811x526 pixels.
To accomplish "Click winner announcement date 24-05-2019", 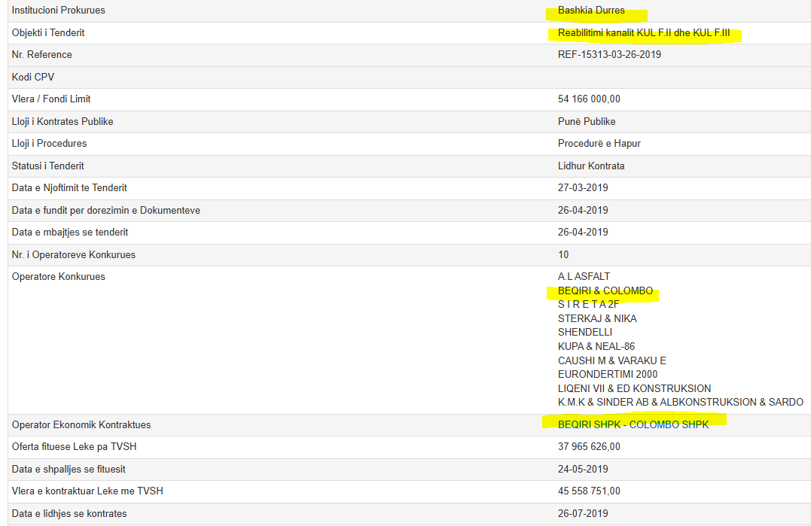I will coord(583,469).
